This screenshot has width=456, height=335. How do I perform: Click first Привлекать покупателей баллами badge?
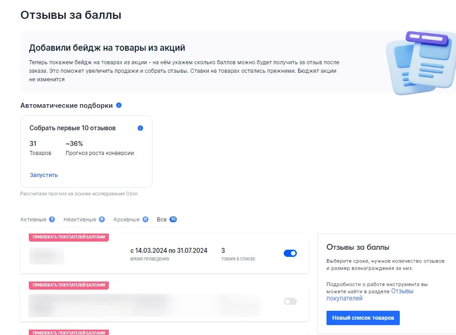pos(69,237)
